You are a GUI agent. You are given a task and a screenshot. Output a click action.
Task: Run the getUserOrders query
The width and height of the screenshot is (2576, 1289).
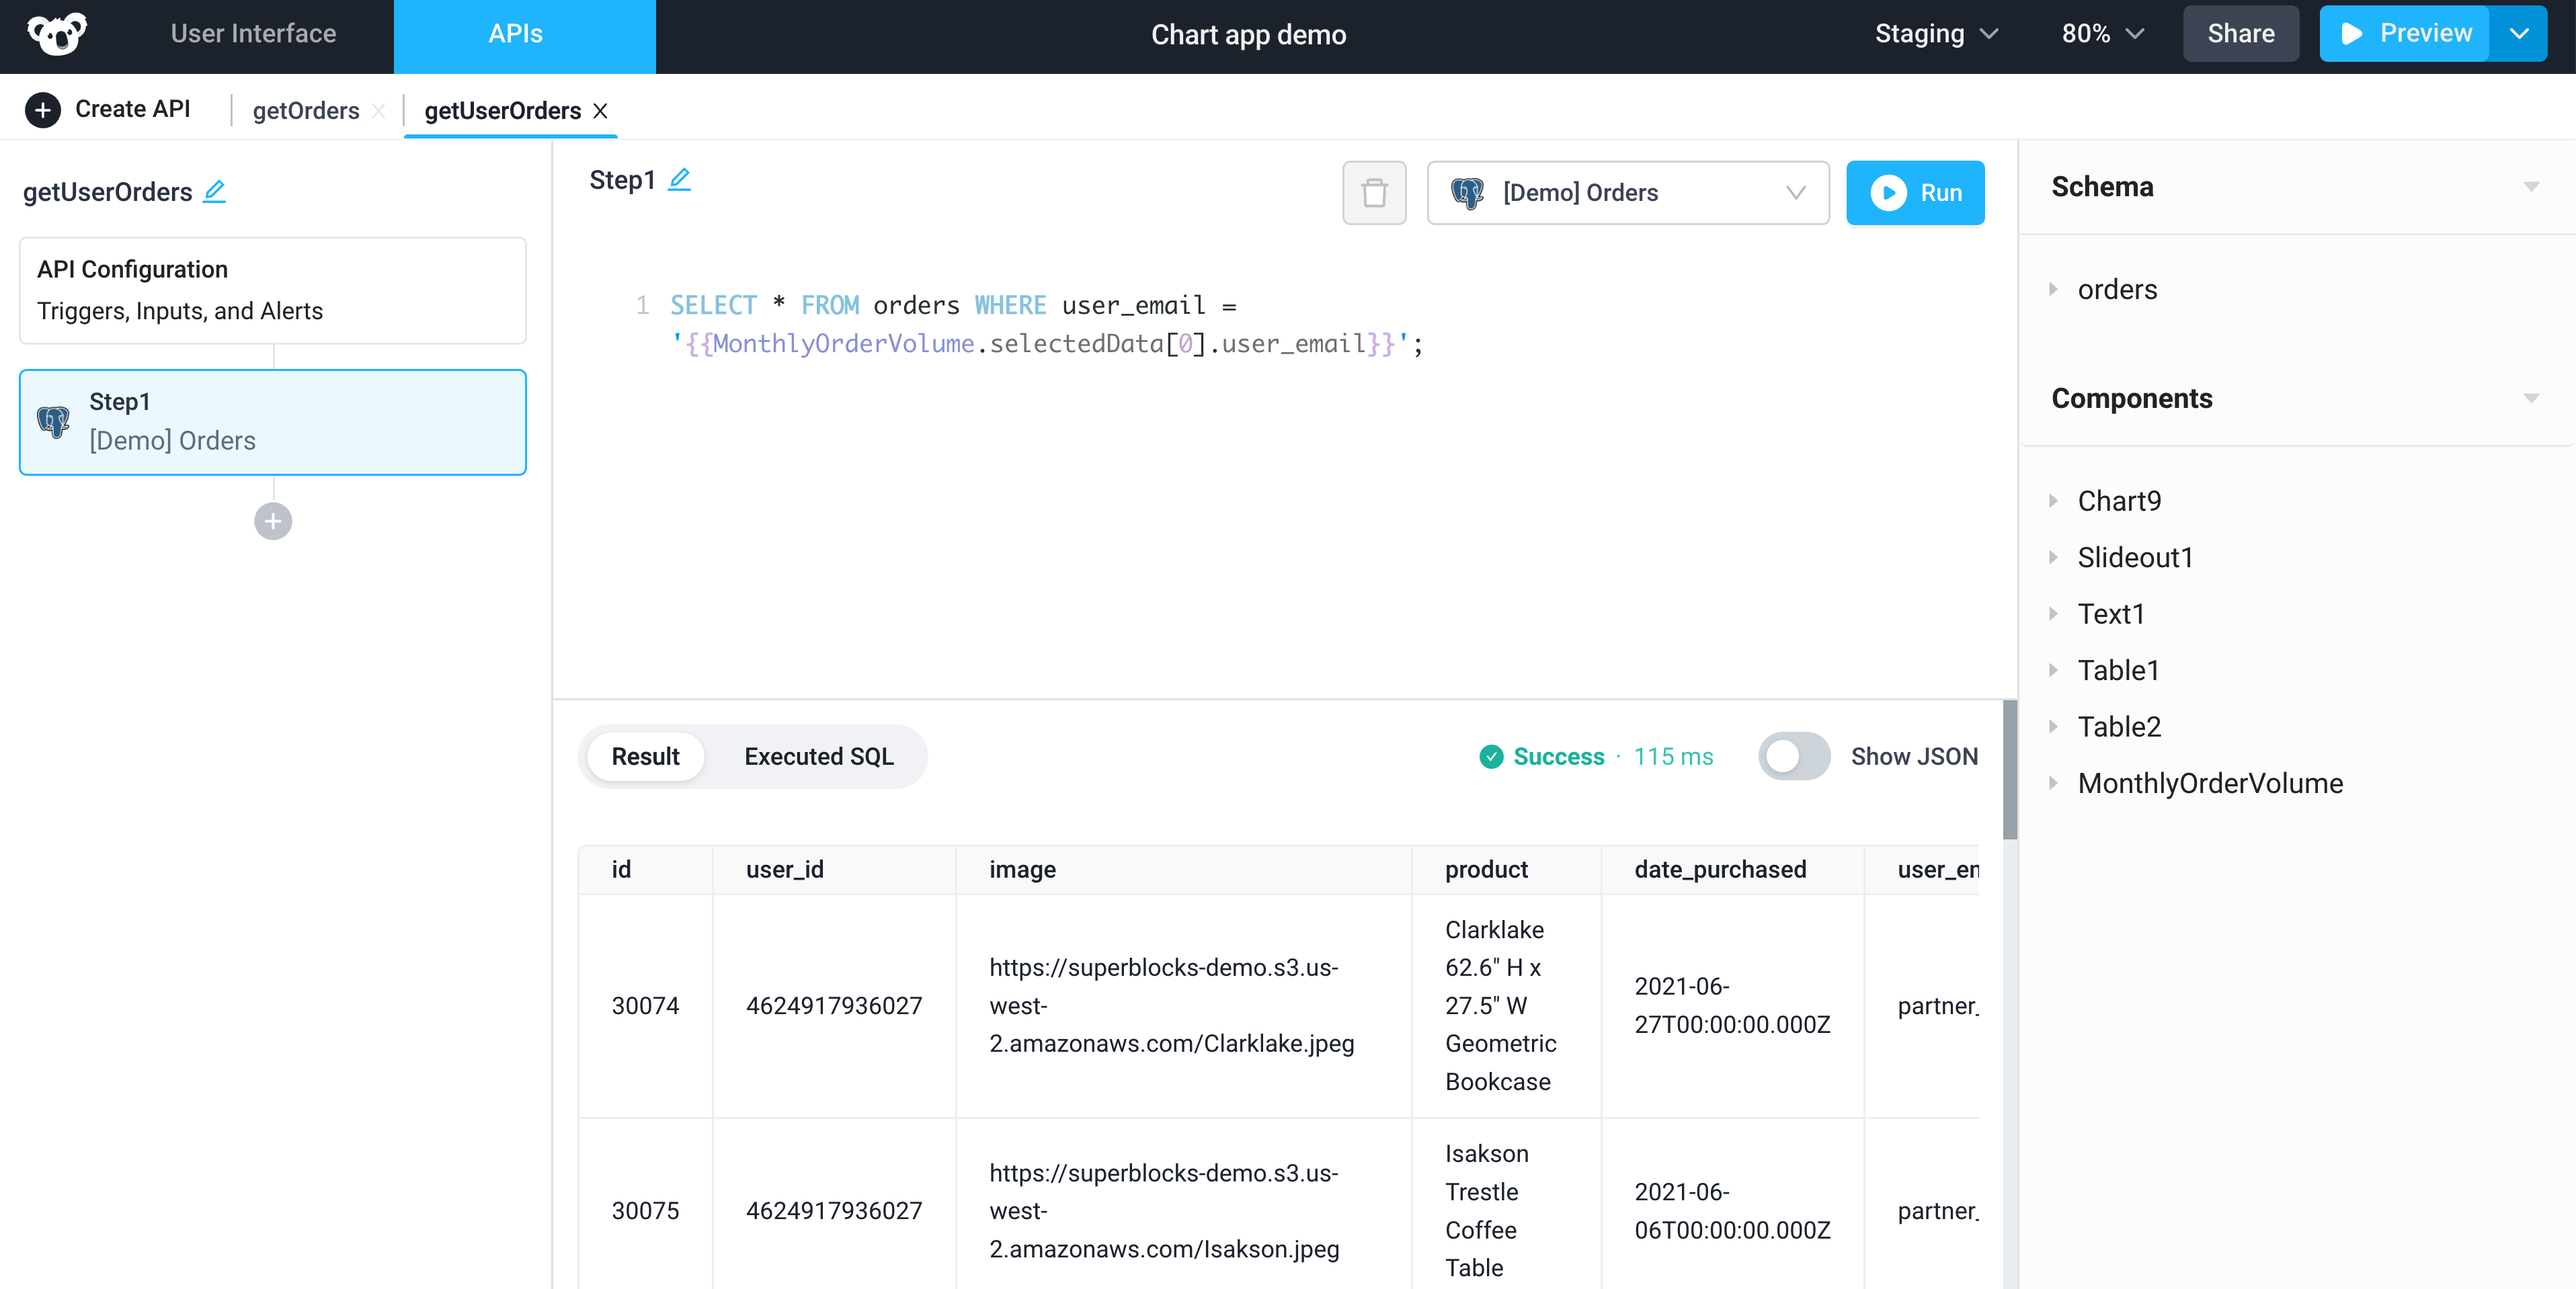point(1915,192)
